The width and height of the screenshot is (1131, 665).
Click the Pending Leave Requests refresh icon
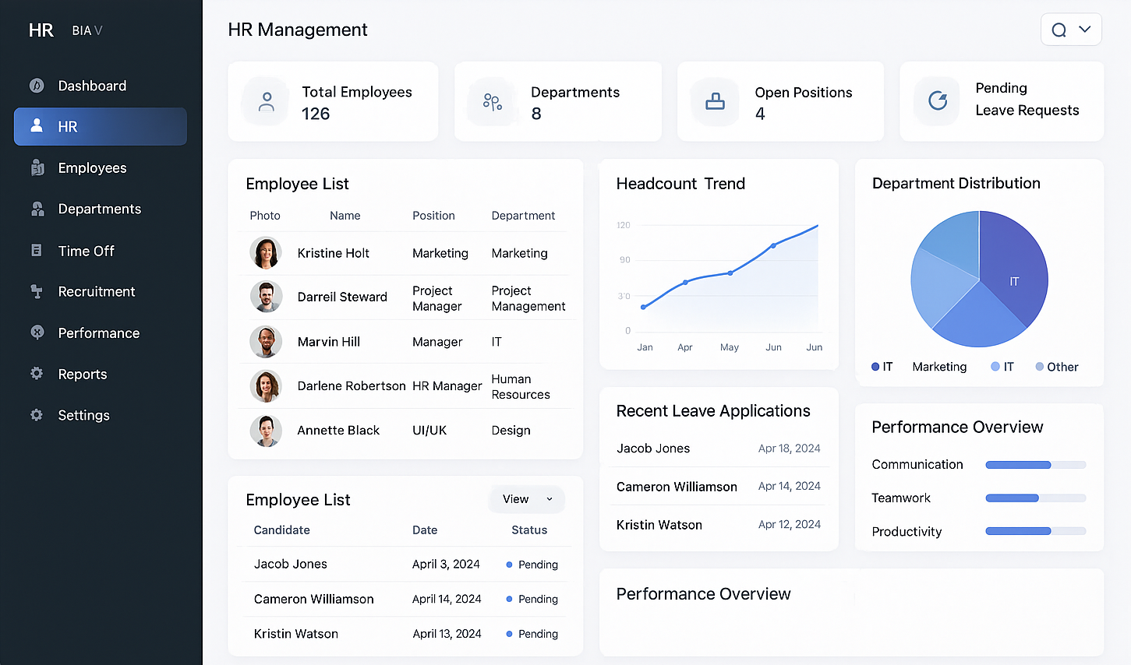pyautogui.click(x=938, y=100)
